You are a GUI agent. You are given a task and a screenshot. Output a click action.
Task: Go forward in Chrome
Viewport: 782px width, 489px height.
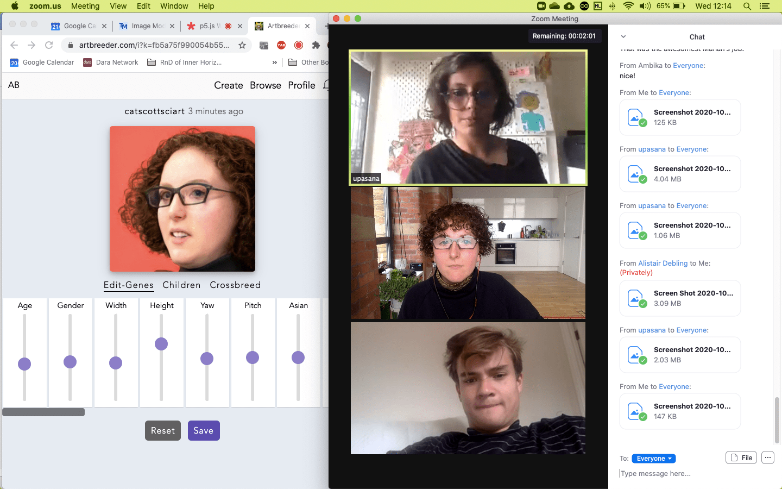coord(31,45)
